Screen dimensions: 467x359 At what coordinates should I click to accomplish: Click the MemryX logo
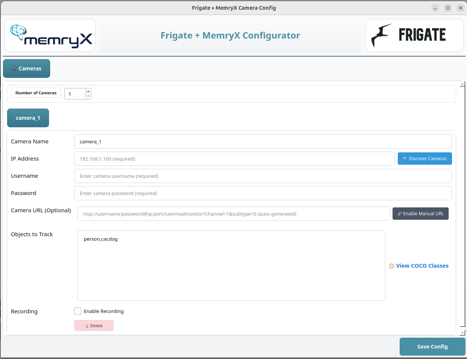point(50,35)
